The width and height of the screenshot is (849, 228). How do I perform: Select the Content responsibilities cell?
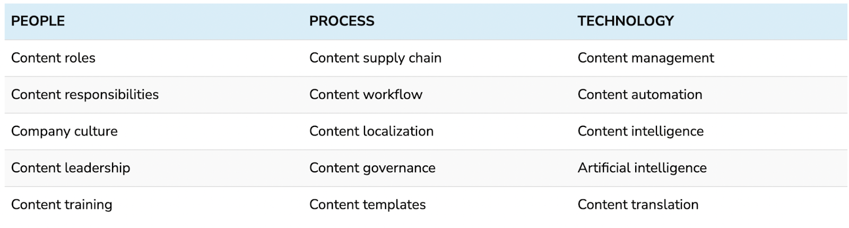click(x=85, y=94)
